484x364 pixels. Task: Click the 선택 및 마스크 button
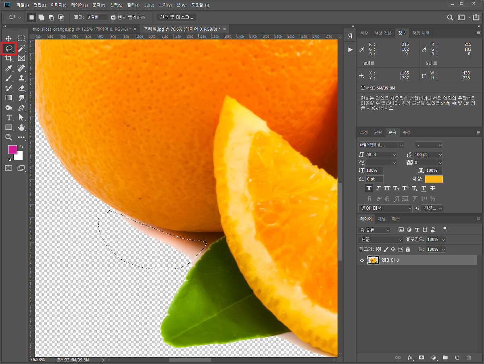[176, 17]
